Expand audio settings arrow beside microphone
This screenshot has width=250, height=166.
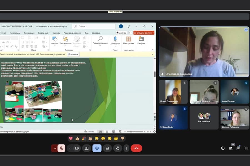pyautogui.click(x=54, y=148)
